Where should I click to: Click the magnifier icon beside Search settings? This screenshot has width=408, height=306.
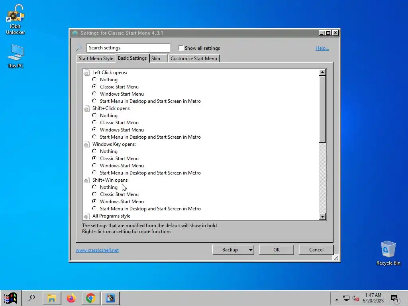click(x=79, y=48)
